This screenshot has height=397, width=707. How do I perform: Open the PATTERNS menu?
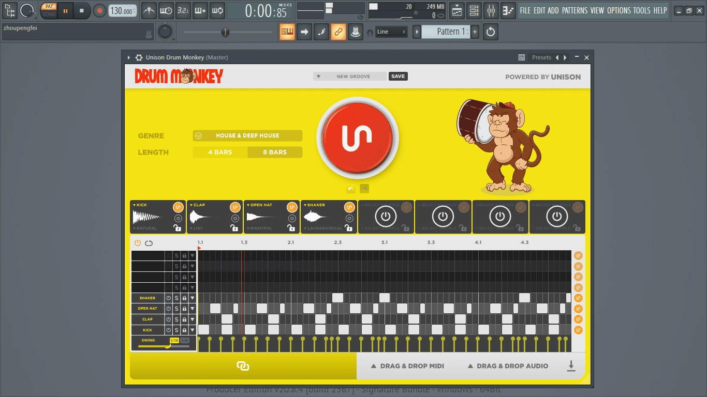tap(575, 10)
